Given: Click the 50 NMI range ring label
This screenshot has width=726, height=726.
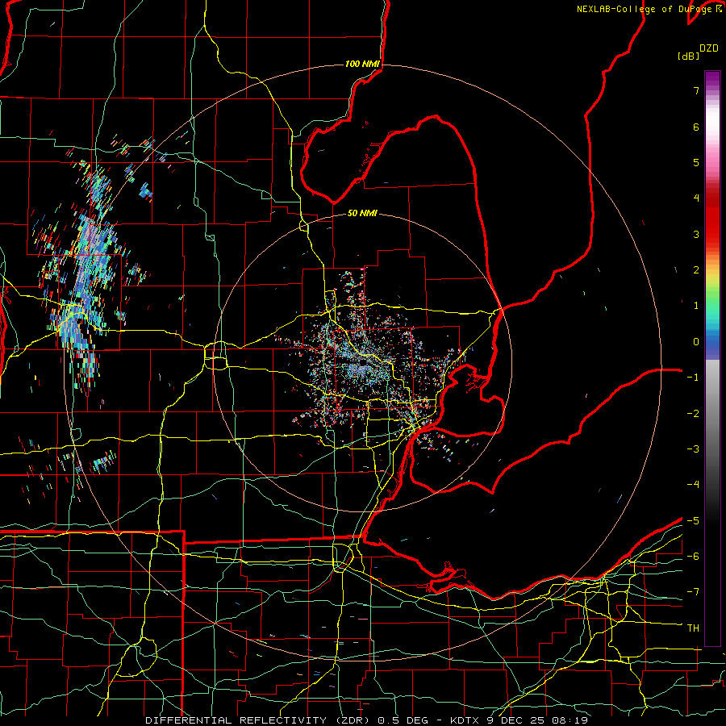Looking at the screenshot, I should pos(362,213).
